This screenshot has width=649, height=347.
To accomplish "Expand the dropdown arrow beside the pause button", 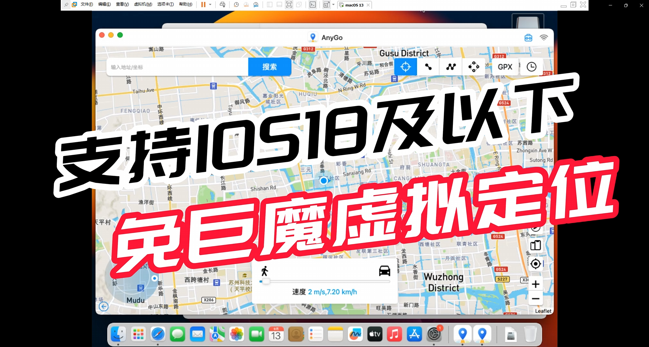I will (x=210, y=4).
